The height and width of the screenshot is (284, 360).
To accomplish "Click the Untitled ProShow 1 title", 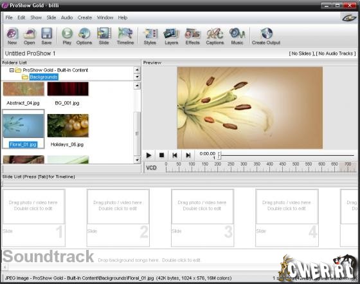I will 30,53.
